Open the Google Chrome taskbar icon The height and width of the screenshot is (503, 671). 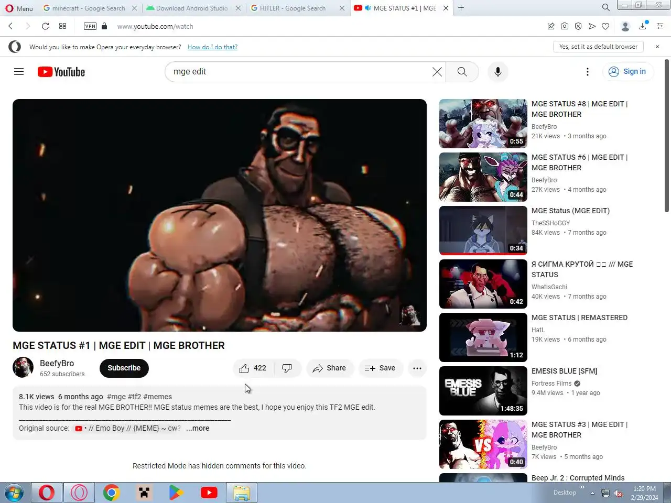click(112, 493)
